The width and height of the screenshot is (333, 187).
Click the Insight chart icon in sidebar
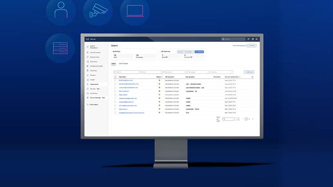87,80
